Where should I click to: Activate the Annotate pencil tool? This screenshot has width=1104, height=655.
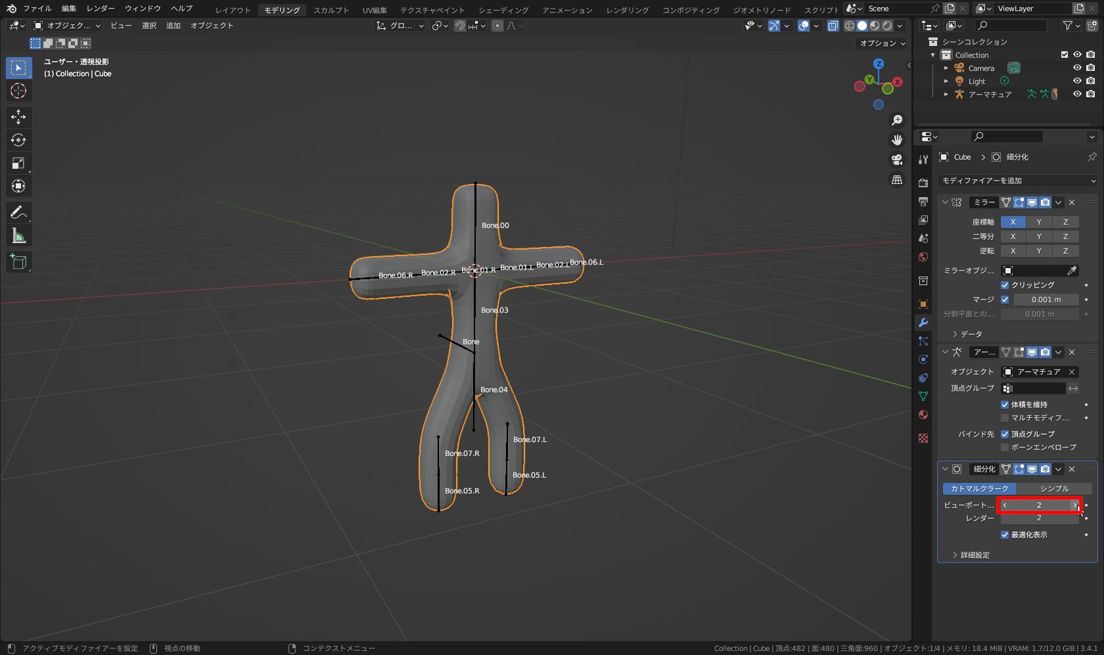click(18, 212)
